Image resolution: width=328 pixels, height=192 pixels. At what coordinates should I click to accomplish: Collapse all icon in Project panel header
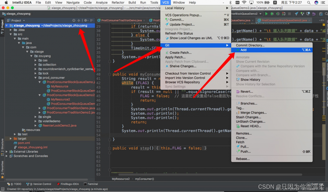click(79, 20)
